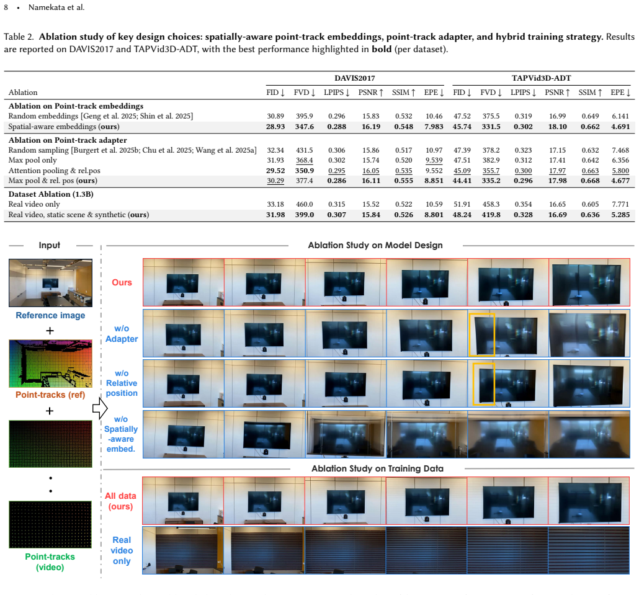The height and width of the screenshot is (595, 639).
Task: Click the first yellow highlight box in w/o Adapter row
Action: pyautogui.click(x=481, y=334)
